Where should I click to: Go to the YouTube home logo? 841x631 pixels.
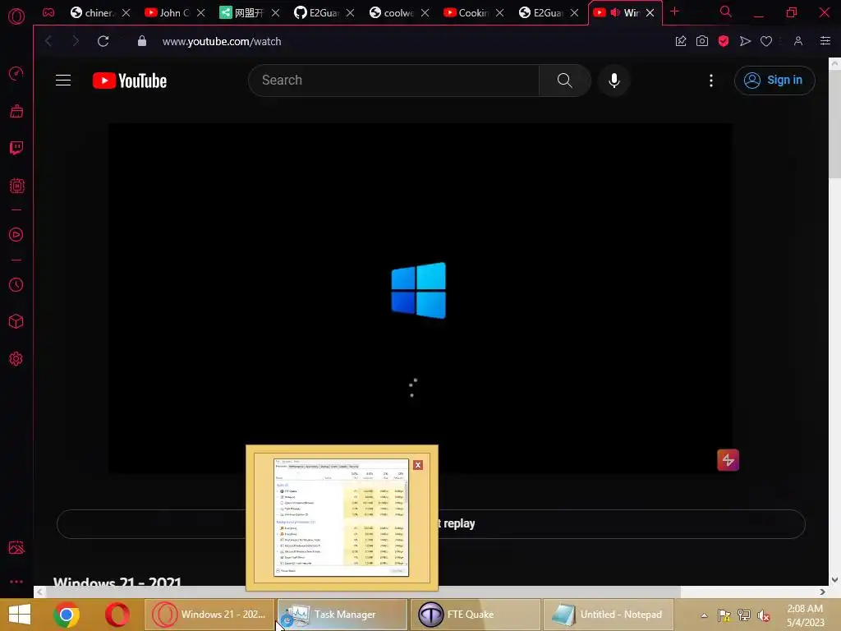(130, 81)
